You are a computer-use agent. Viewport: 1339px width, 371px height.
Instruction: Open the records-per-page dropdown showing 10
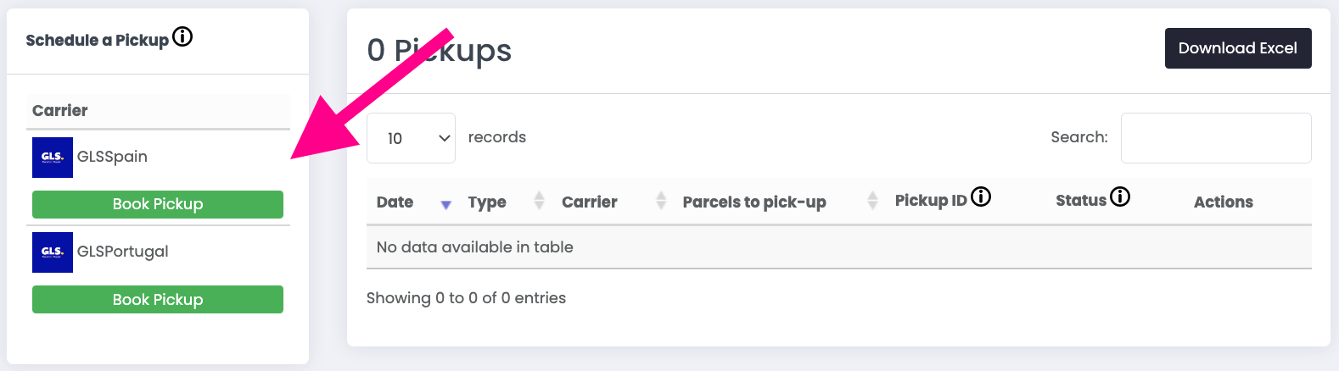(x=411, y=138)
